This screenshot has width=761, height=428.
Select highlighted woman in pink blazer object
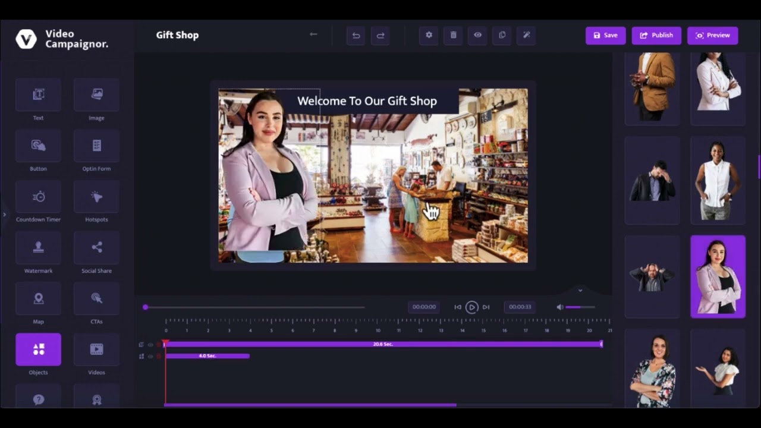pyautogui.click(x=718, y=276)
